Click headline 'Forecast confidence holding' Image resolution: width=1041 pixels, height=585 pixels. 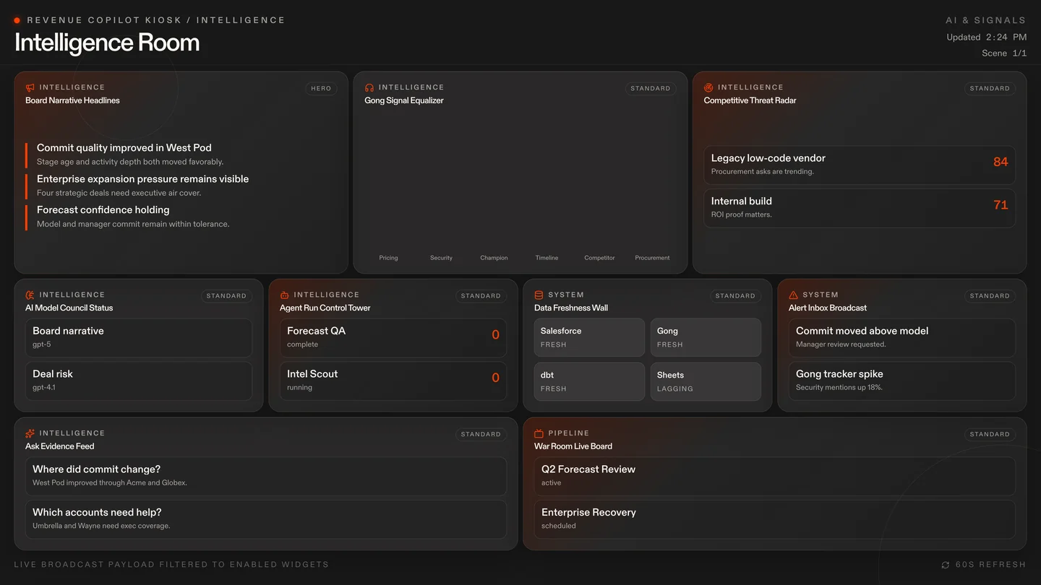click(x=103, y=209)
